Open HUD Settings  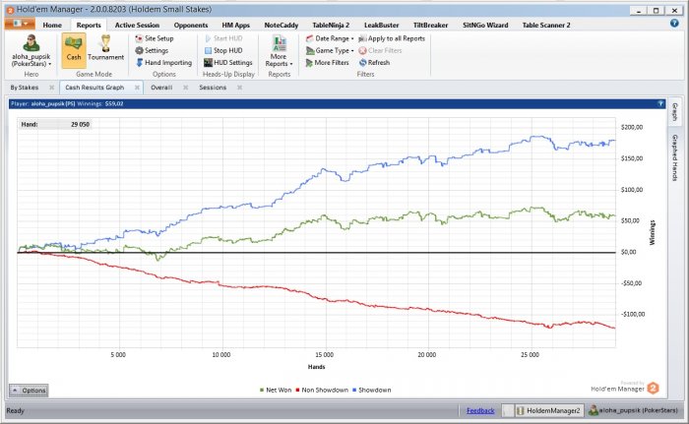[232, 62]
